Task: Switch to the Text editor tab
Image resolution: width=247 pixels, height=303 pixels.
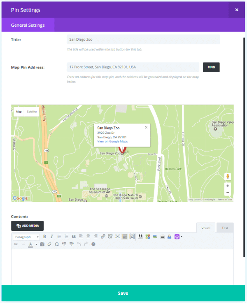Action: (x=225, y=228)
